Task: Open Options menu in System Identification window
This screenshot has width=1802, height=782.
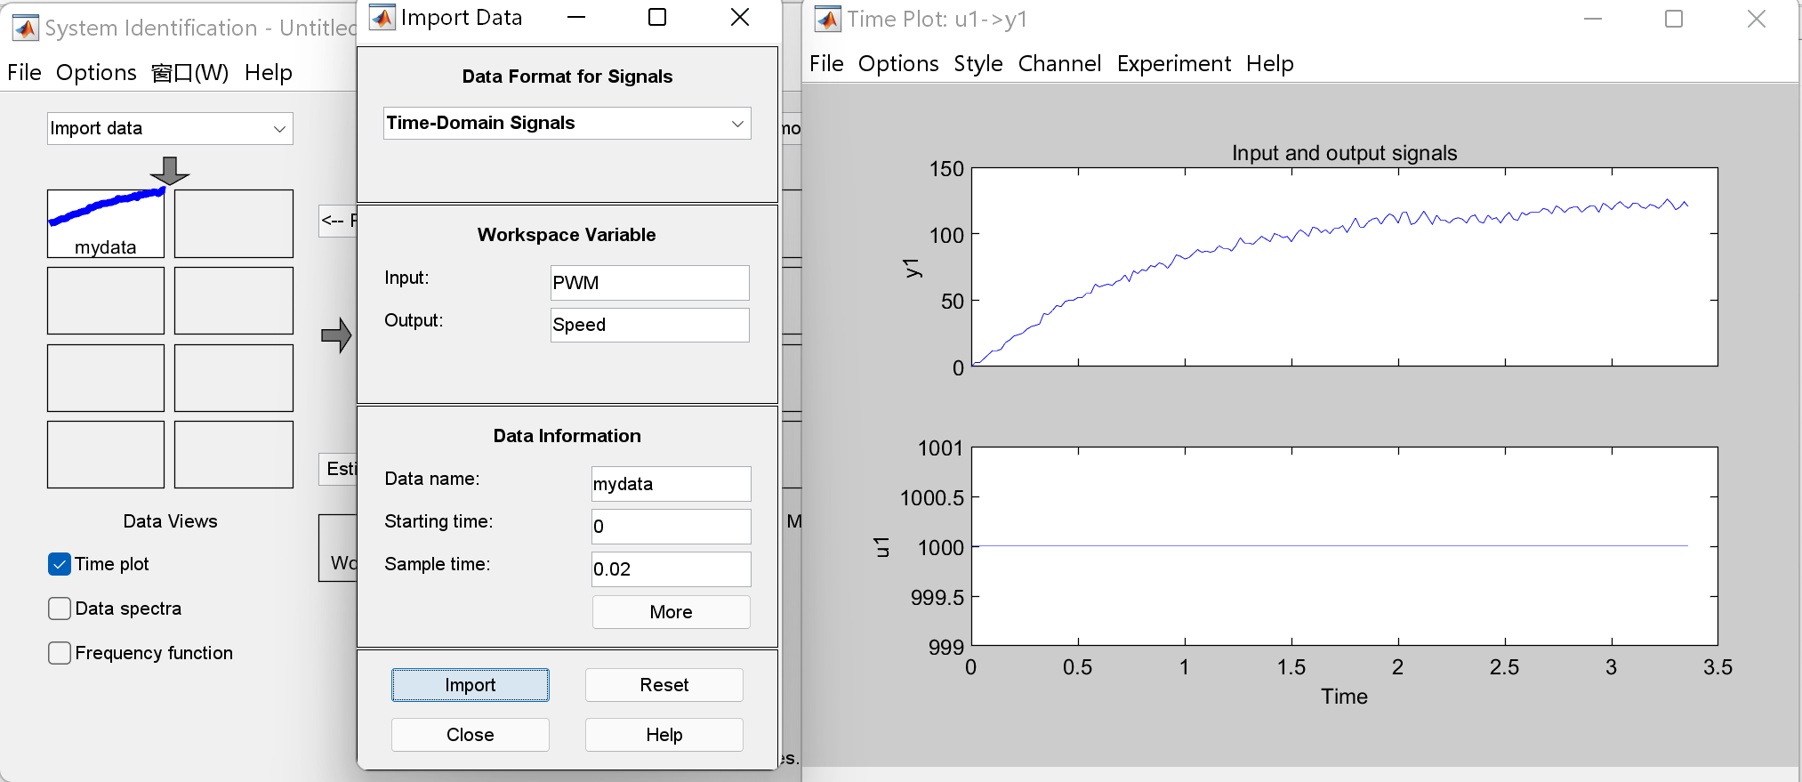Action: click(x=96, y=73)
